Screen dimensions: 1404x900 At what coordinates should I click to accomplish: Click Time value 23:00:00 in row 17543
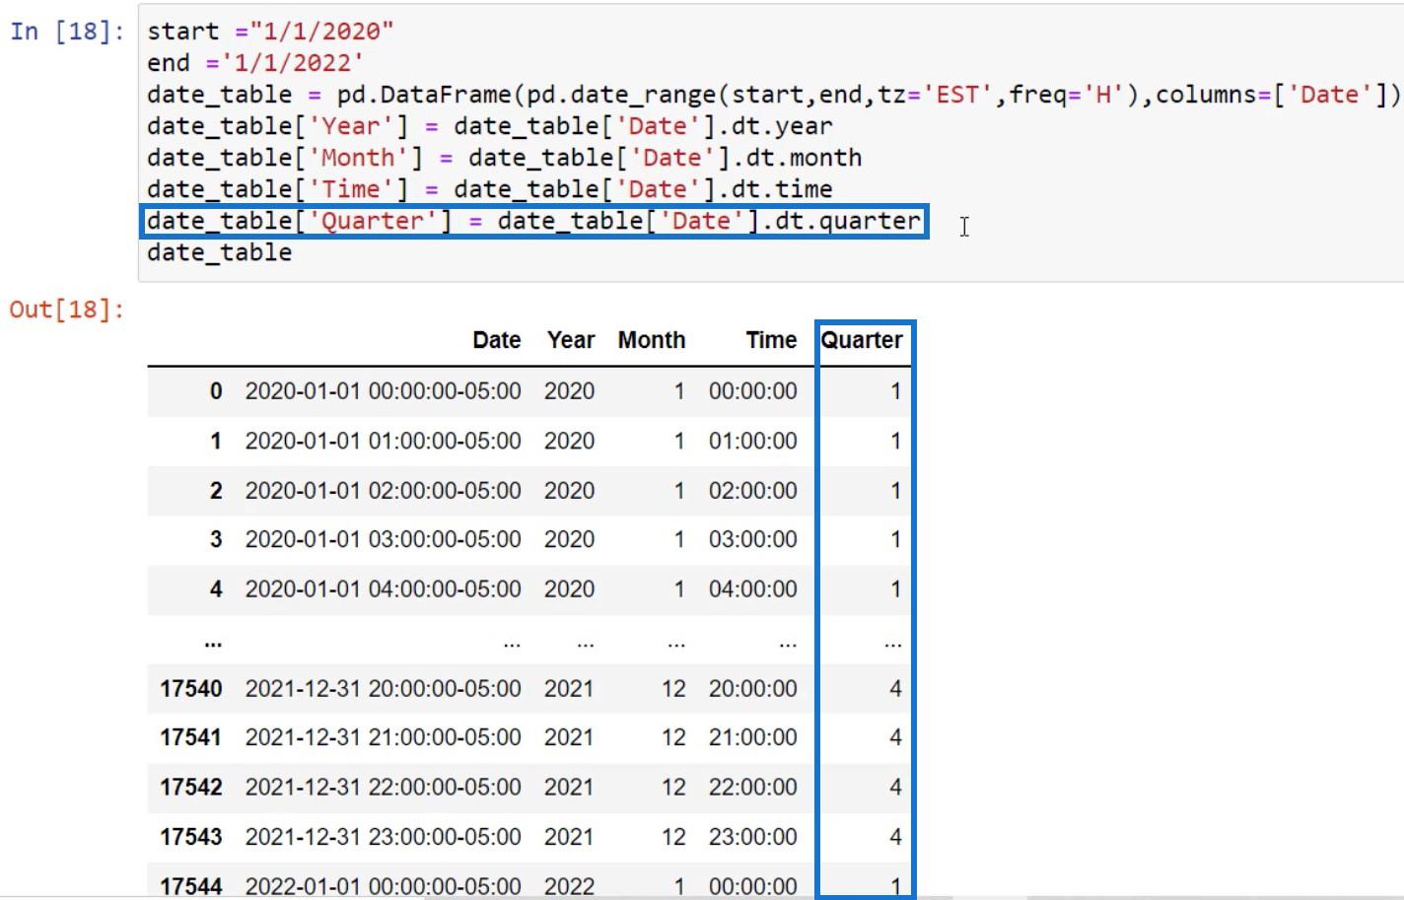[753, 836]
